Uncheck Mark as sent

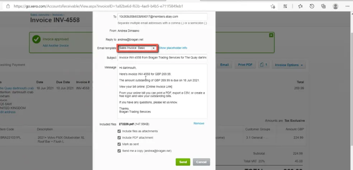coord(119,144)
